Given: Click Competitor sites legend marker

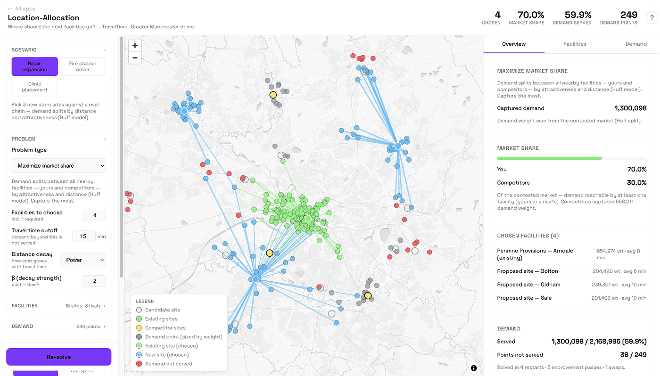Looking at the screenshot, I should click(139, 328).
